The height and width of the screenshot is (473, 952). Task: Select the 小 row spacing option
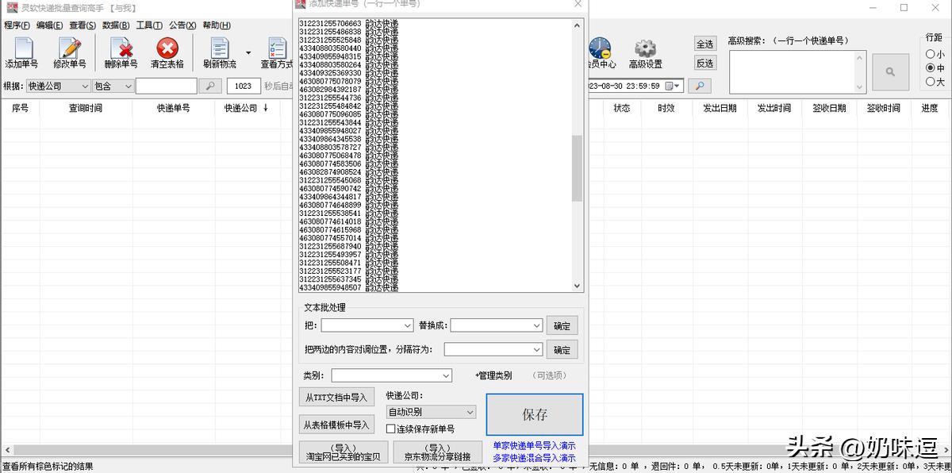pos(930,55)
